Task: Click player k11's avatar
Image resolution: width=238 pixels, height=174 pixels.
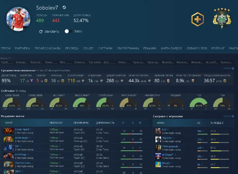Action: click(158, 131)
